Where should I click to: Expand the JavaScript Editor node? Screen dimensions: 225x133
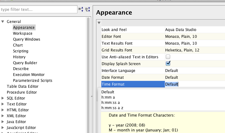point(2,127)
